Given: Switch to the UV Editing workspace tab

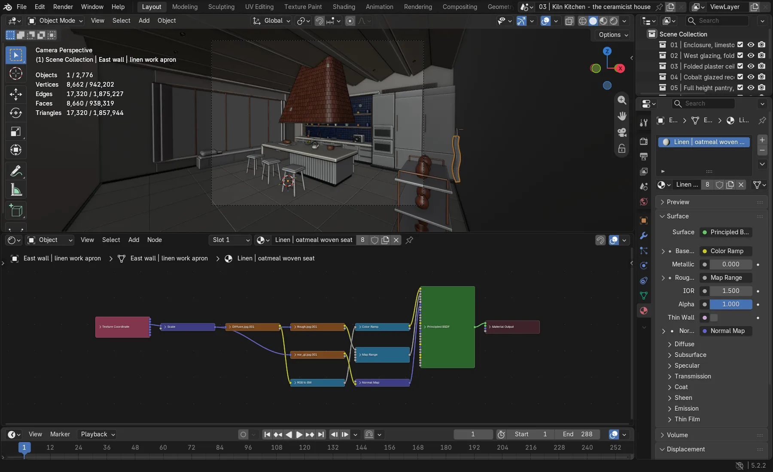Looking at the screenshot, I should 259,7.
